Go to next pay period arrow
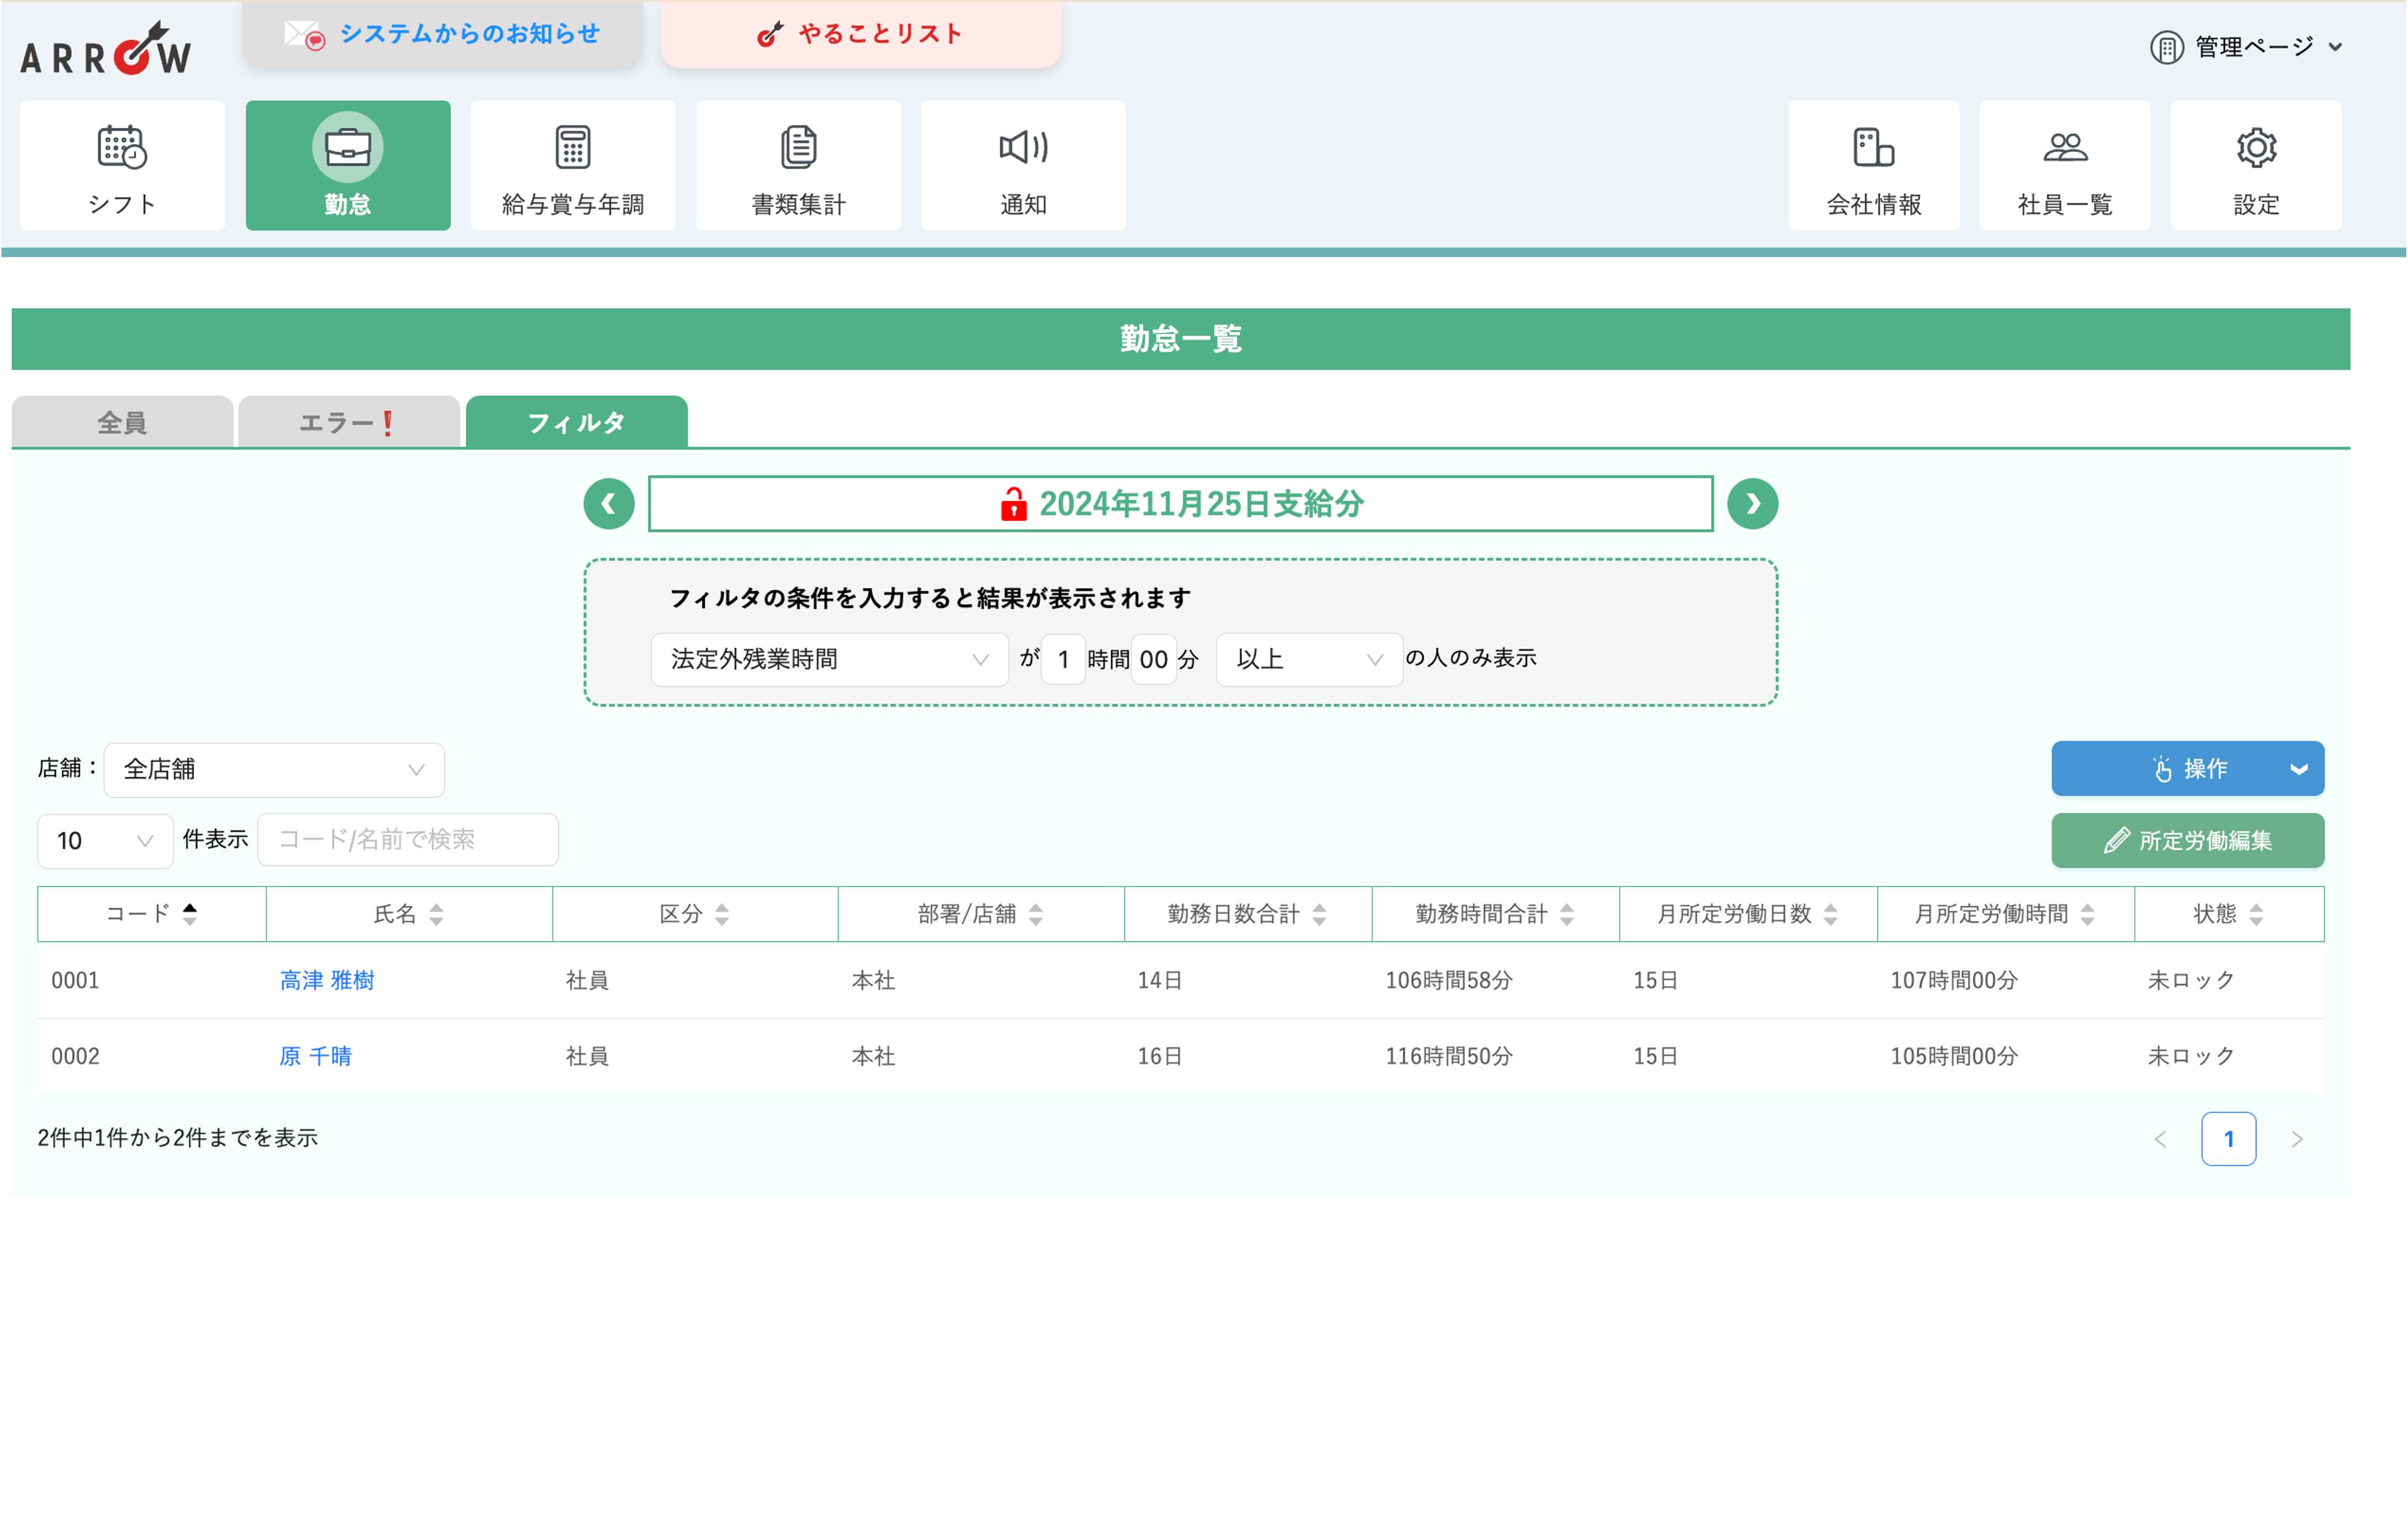 (1752, 504)
